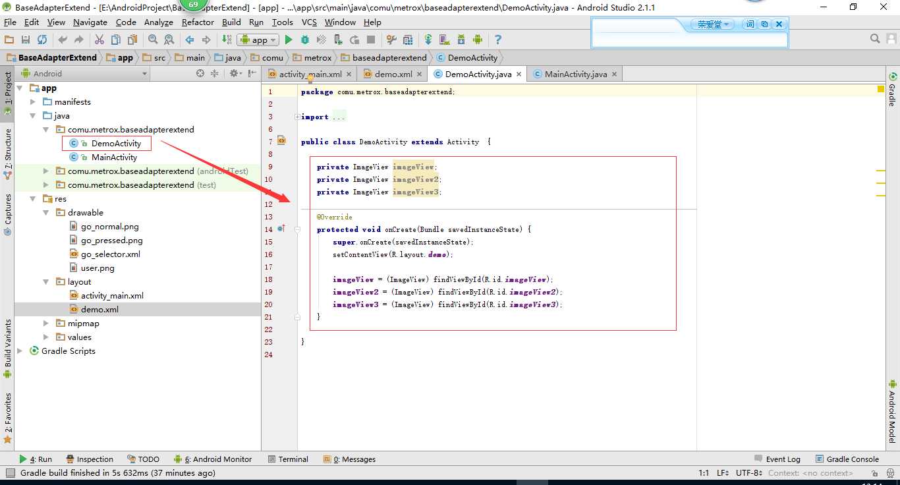Screen dimensions: 900x485
Task: Click the Help question mark icon
Action: click(498, 40)
